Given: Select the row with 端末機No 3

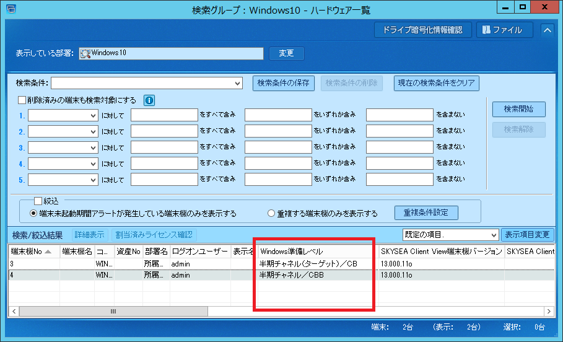Looking at the screenshot, I should 281,264.
